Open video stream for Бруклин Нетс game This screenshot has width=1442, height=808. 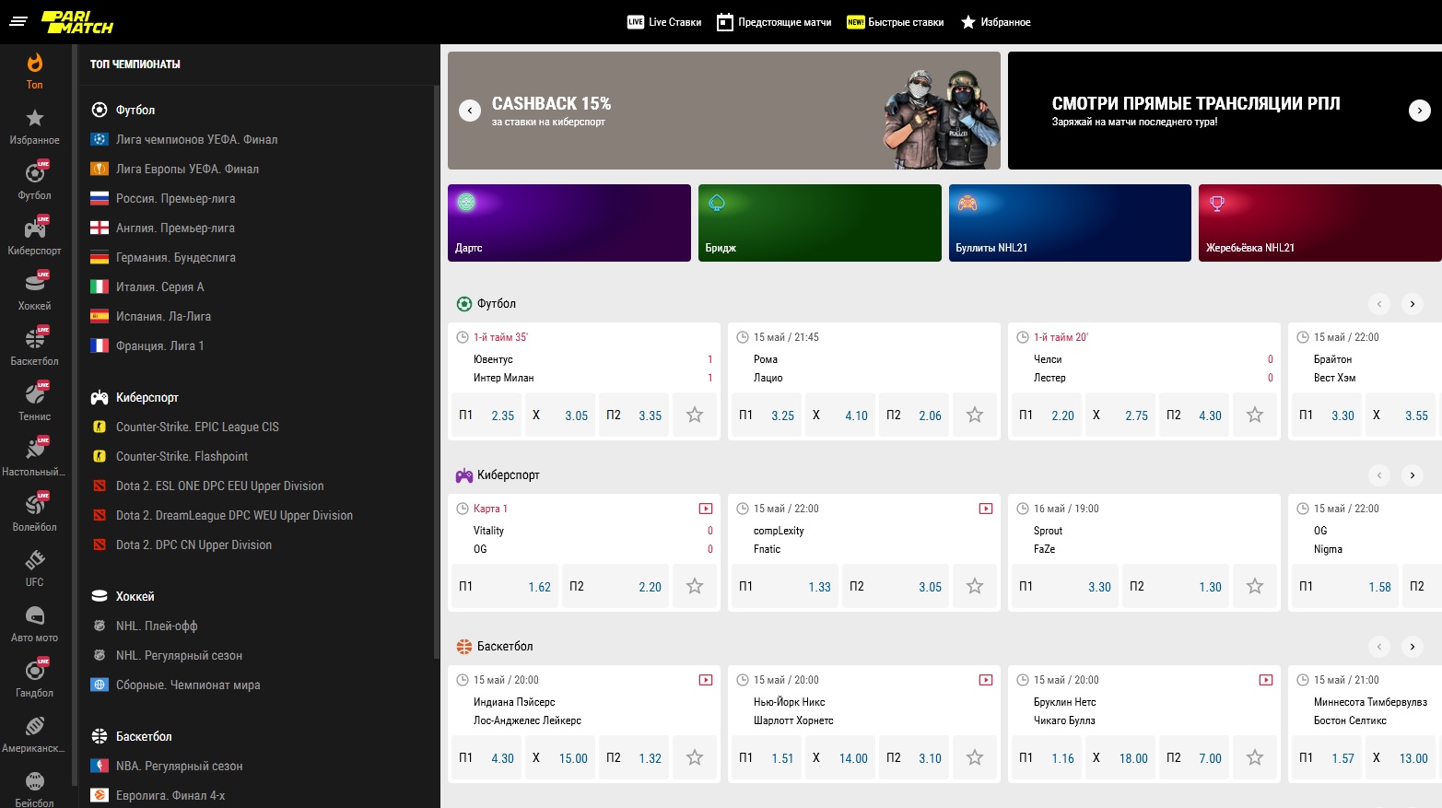pos(1266,680)
